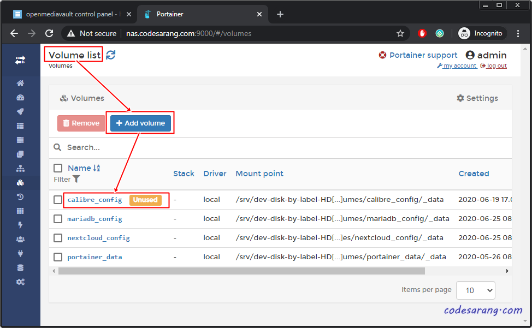
Task: Open App Templates rocket icon
Action: click(20, 111)
